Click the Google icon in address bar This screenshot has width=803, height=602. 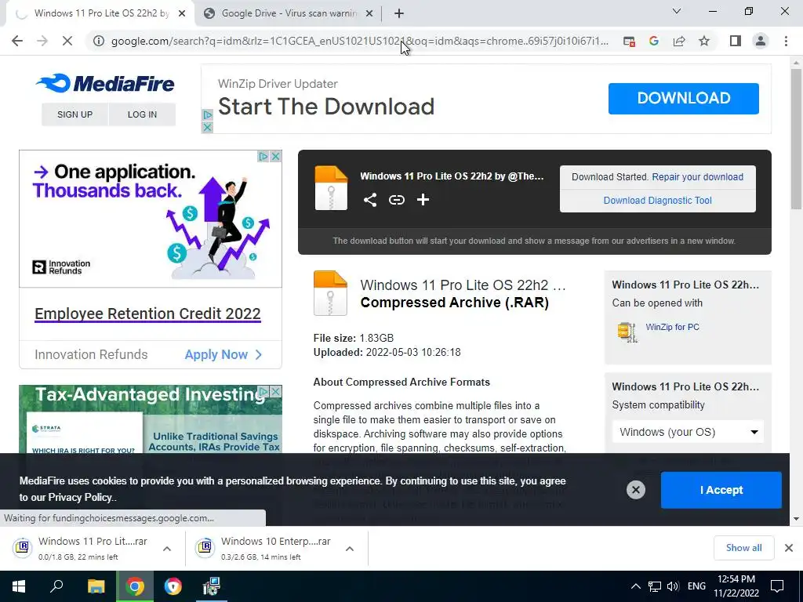653,41
